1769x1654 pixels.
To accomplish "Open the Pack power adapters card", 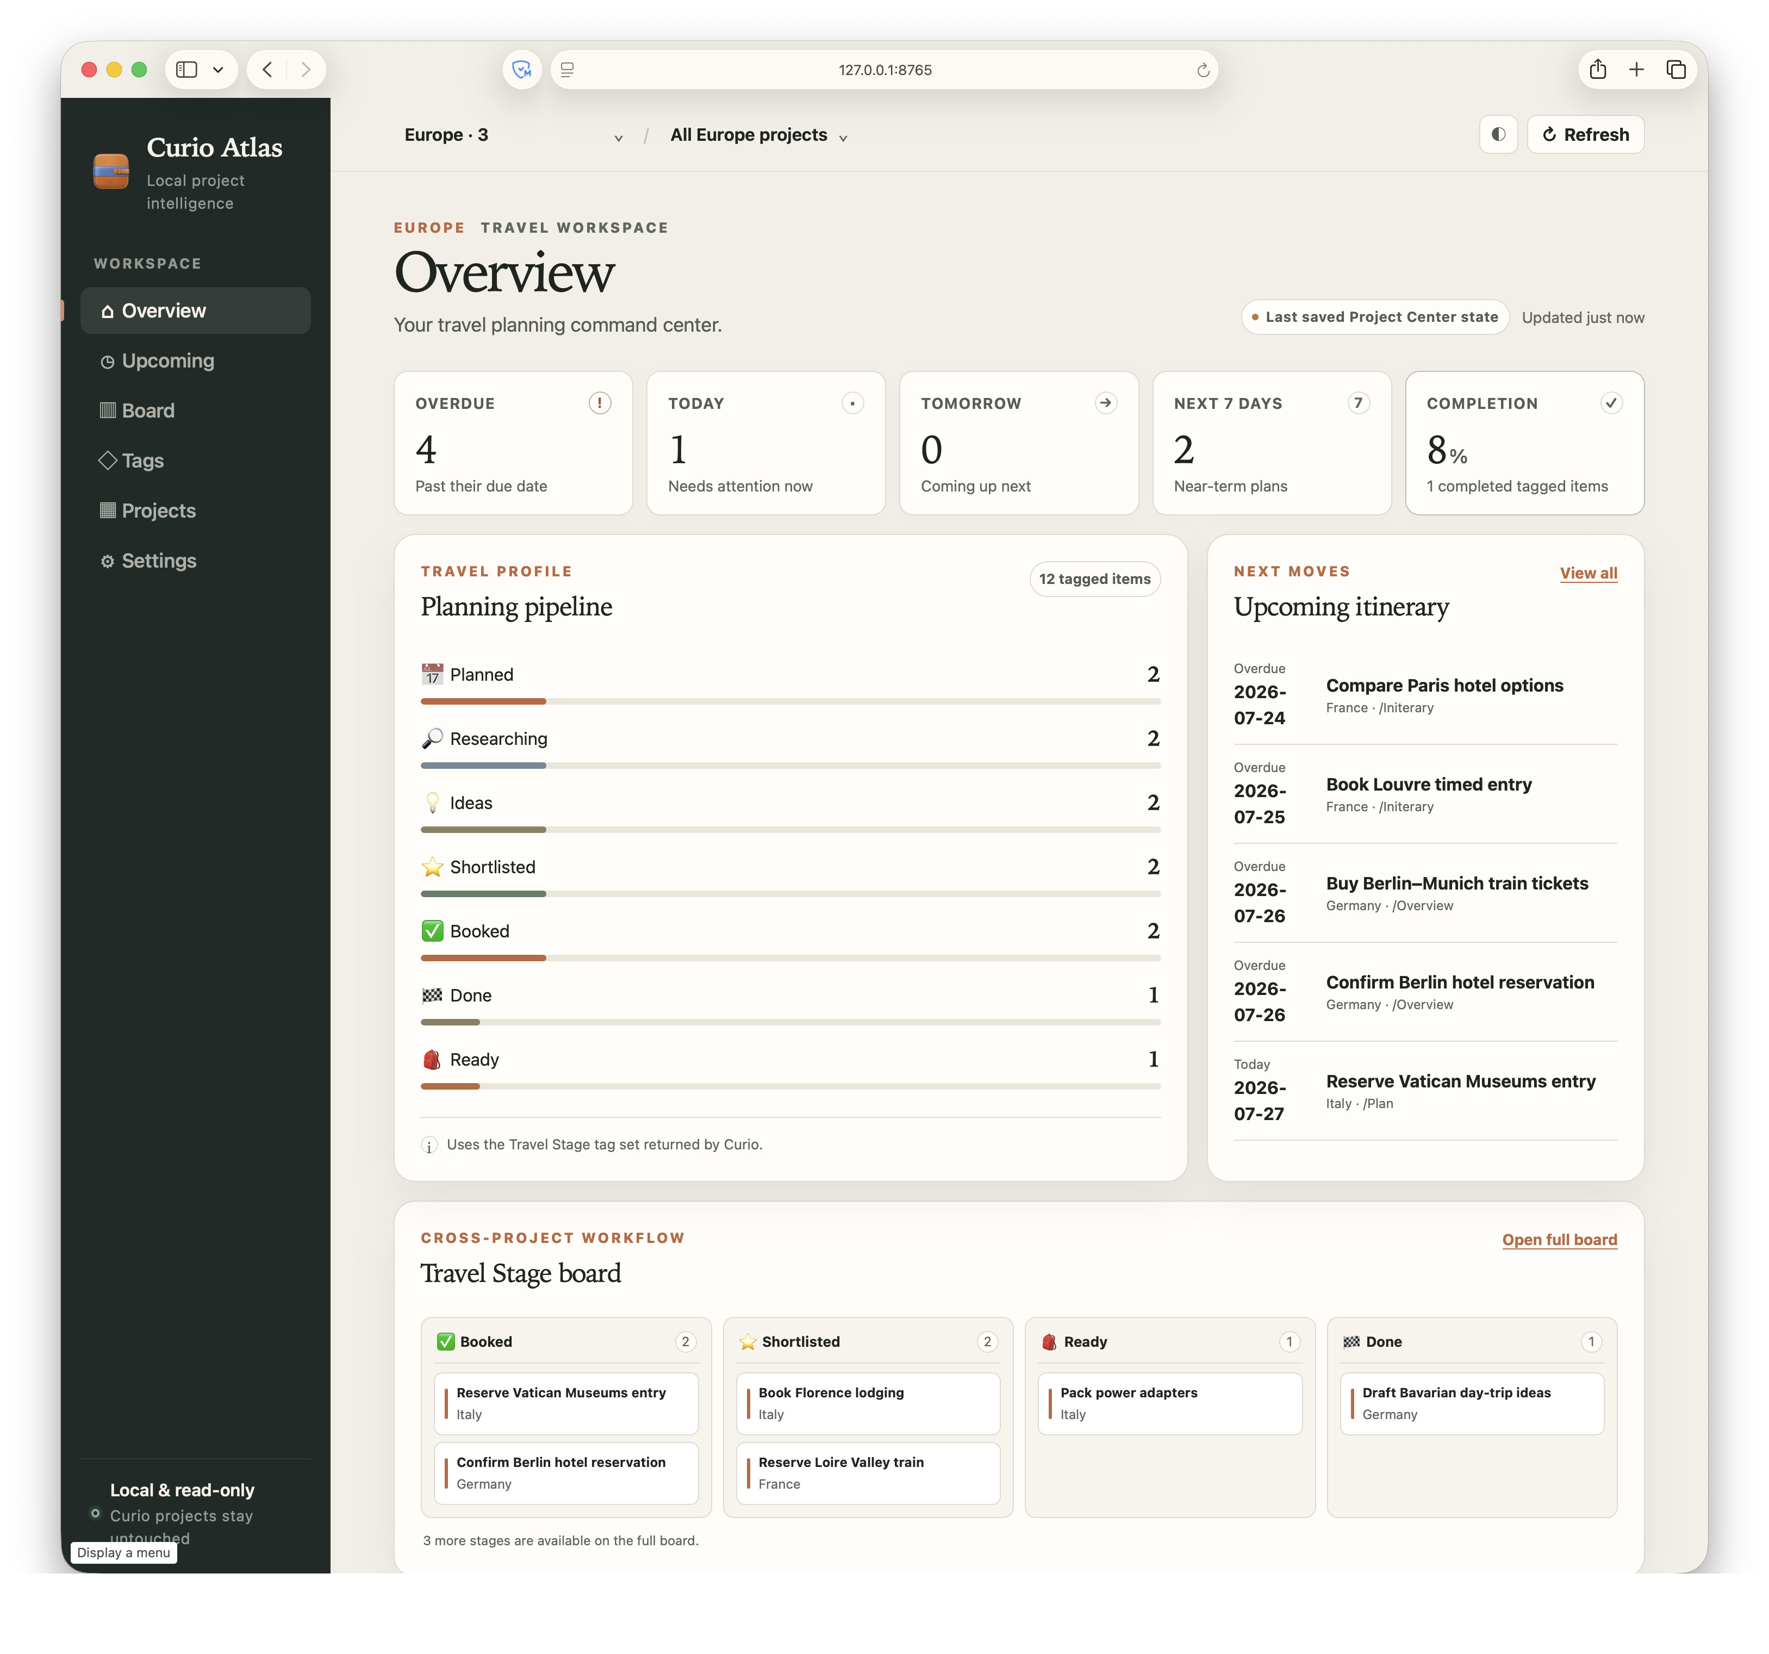I will [x=1170, y=1404].
